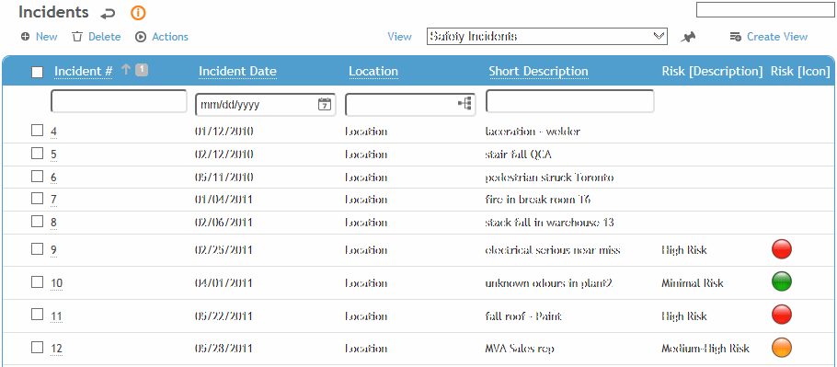Check the box for incident 7
Viewport: 837px width, 367px height.
click(x=37, y=199)
